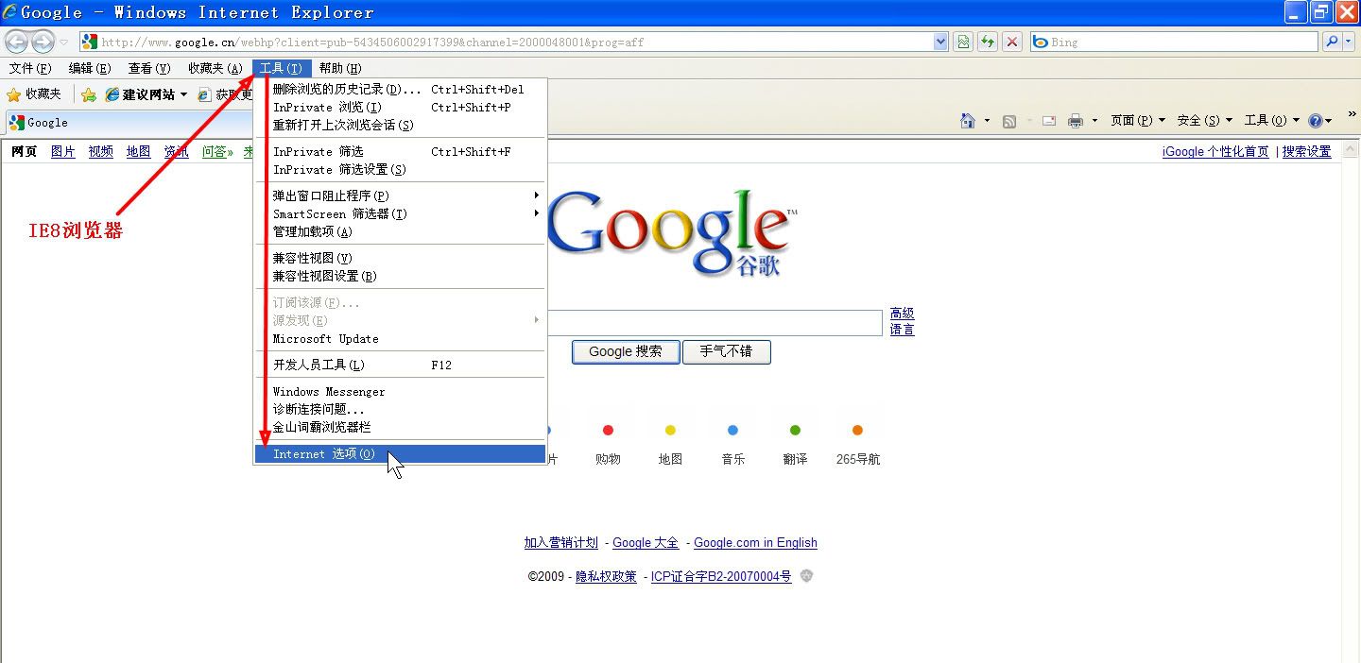Click the 购物 red dot icon
The height and width of the screenshot is (663, 1361).
click(x=608, y=431)
